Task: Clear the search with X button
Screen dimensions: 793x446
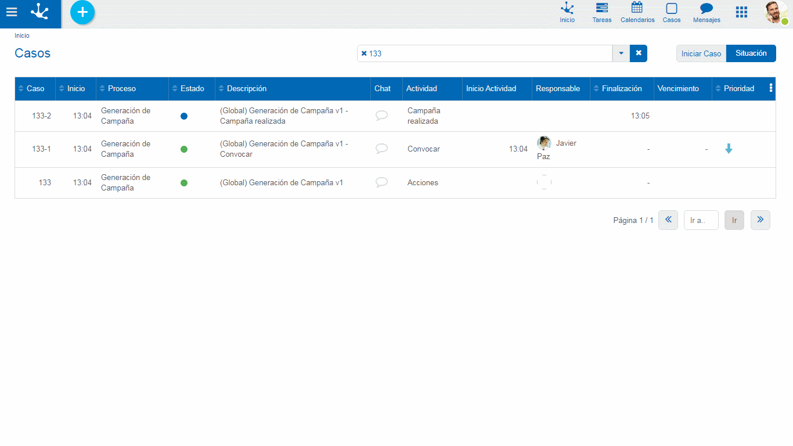Action: pyautogui.click(x=639, y=53)
